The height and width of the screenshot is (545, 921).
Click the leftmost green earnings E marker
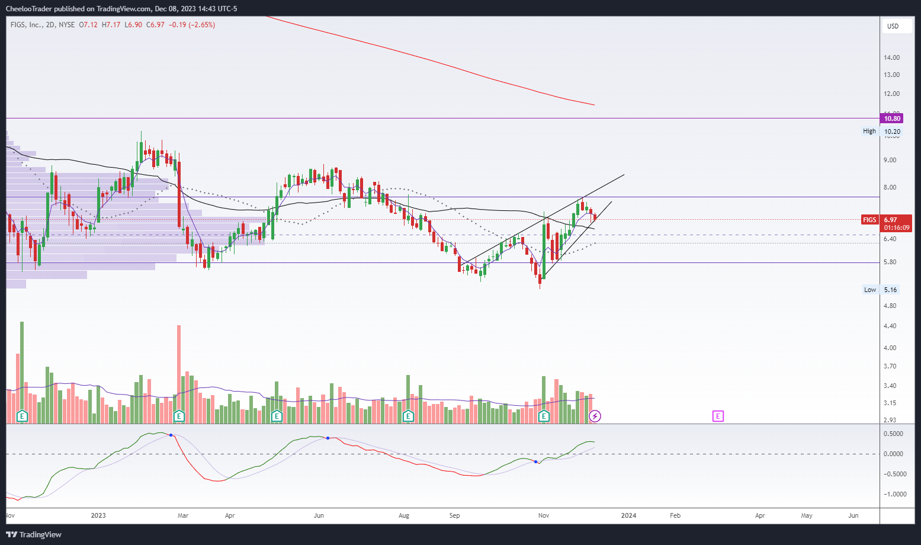[x=22, y=416]
